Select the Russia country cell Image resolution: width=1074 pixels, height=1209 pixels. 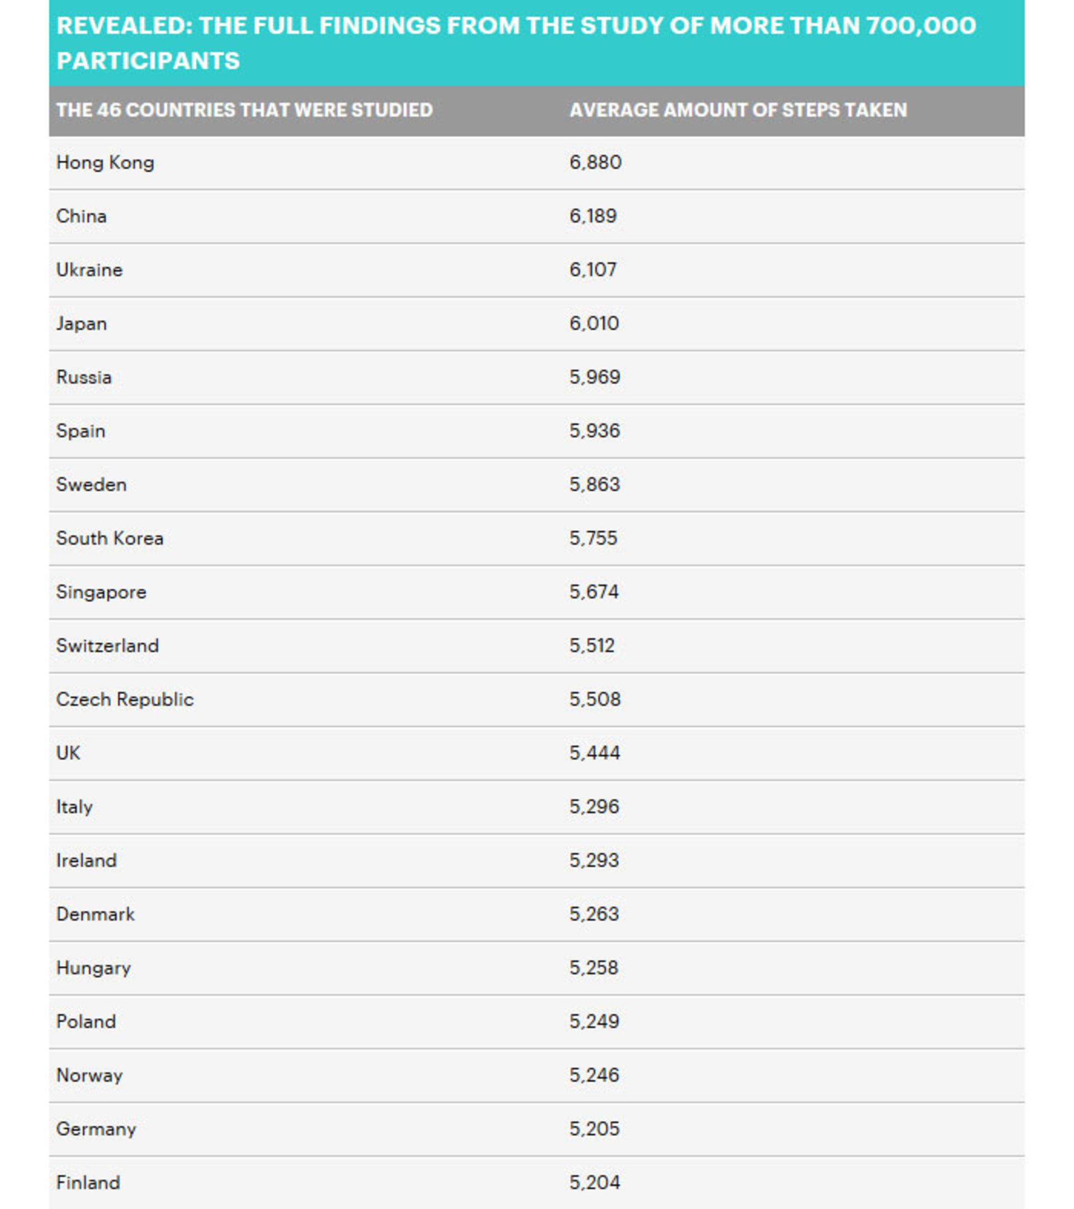(x=84, y=378)
